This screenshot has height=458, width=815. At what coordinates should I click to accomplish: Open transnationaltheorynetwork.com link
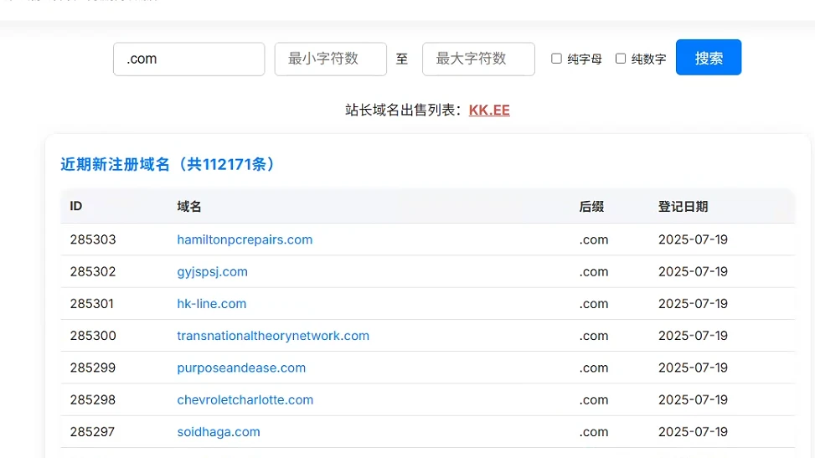[x=273, y=335]
